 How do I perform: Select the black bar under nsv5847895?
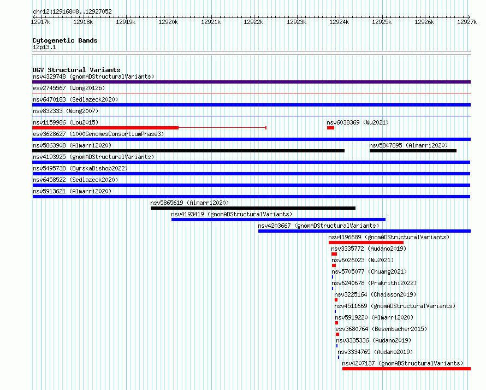coord(413,151)
